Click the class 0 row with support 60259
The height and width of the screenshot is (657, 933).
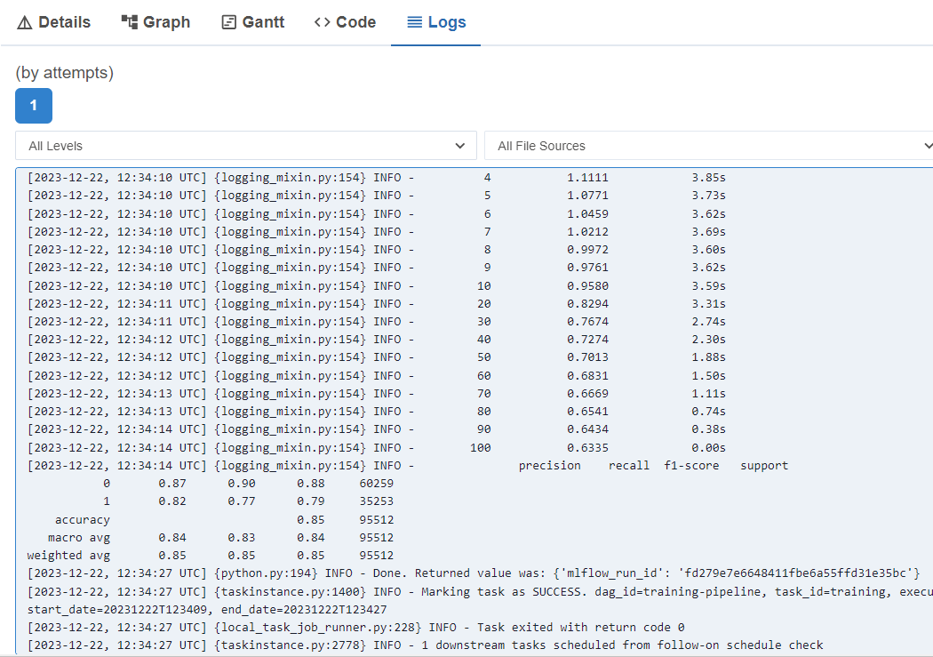tap(248, 484)
